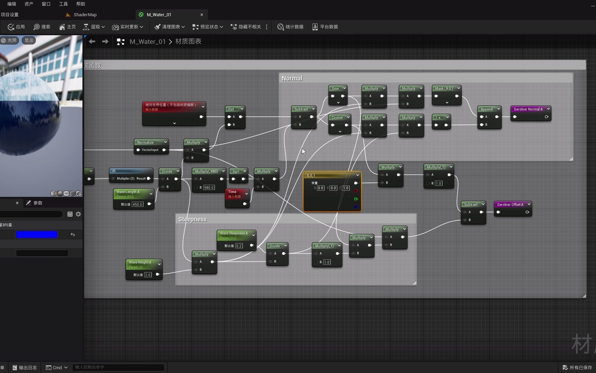This screenshot has height=373, width=596.
Task: Open the 帮助 (Help) menu
Action: click(x=81, y=4)
